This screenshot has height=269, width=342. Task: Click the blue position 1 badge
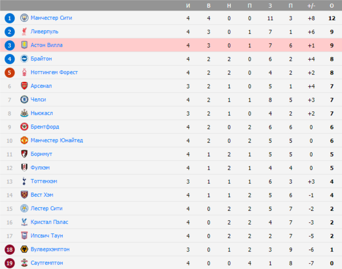pos(9,18)
